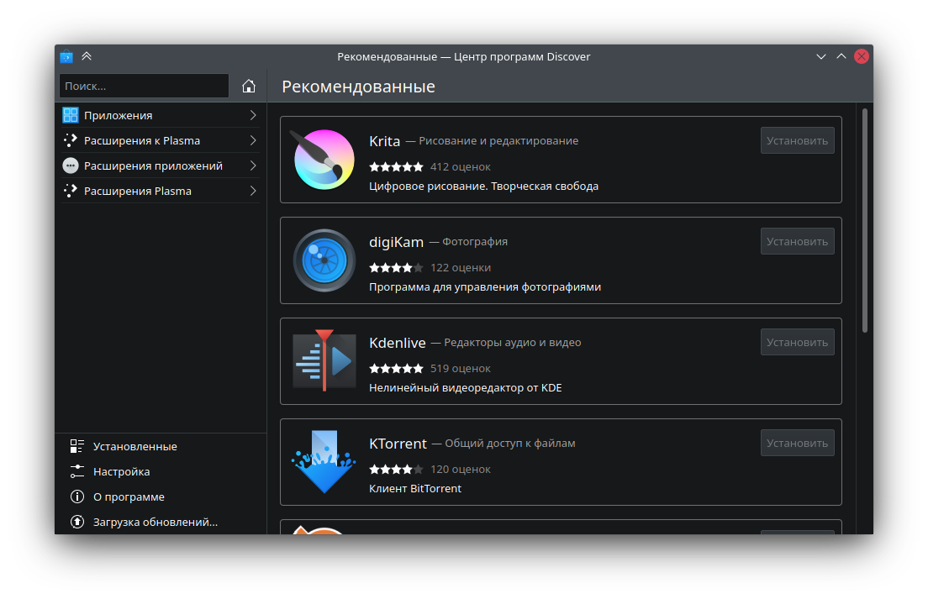Click the keep-above double chevron icon
Viewport: 928px width, 599px height.
coord(87,56)
